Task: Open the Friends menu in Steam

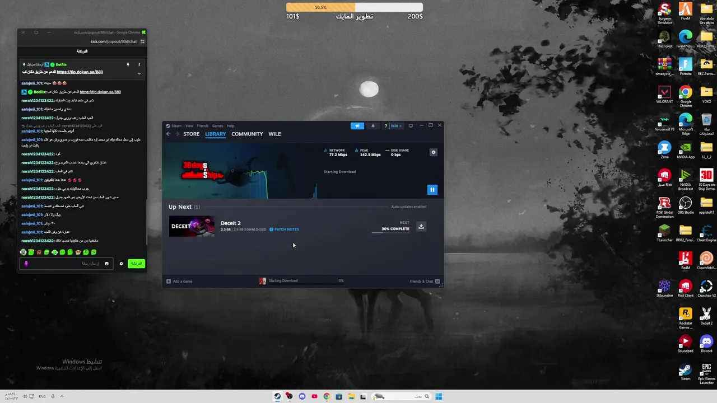Action: pyautogui.click(x=202, y=126)
